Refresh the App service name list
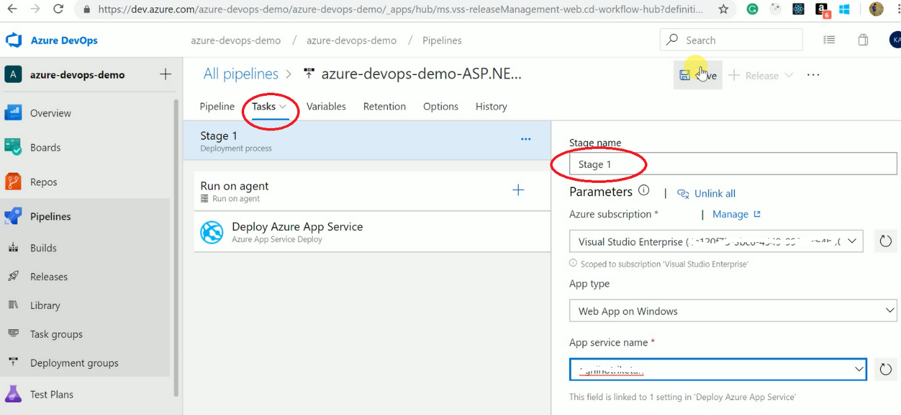The height and width of the screenshot is (415, 901). [x=885, y=369]
